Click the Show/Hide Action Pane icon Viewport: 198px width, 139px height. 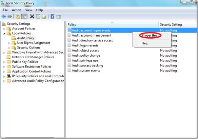point(59,17)
